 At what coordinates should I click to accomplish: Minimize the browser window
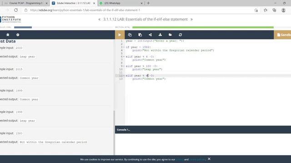(275, 3)
